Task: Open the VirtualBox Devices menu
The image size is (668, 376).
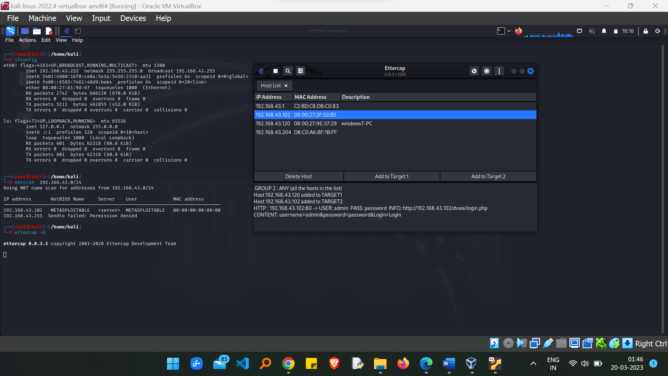Action: coord(133,18)
